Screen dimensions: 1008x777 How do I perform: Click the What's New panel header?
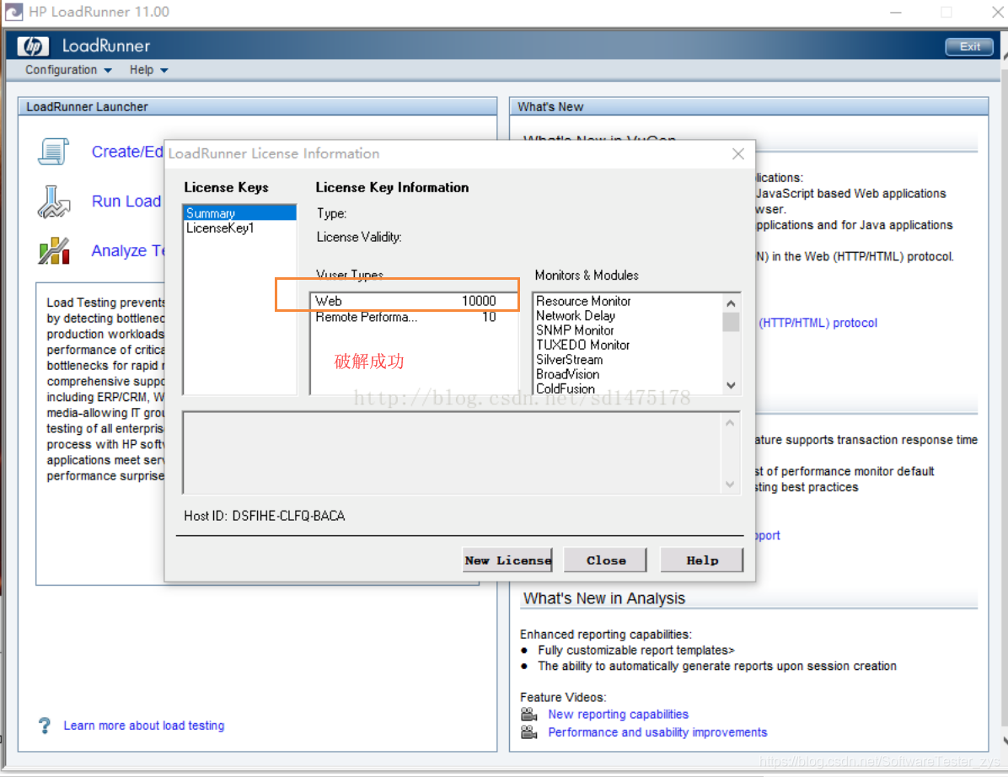[749, 107]
